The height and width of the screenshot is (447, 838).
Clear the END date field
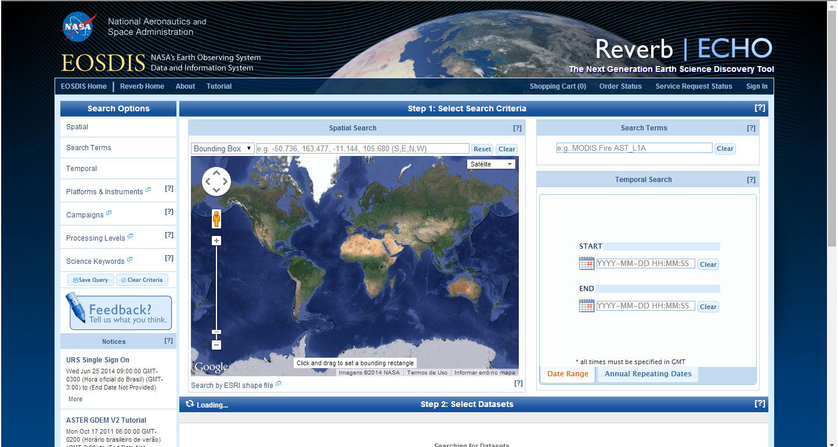point(708,307)
